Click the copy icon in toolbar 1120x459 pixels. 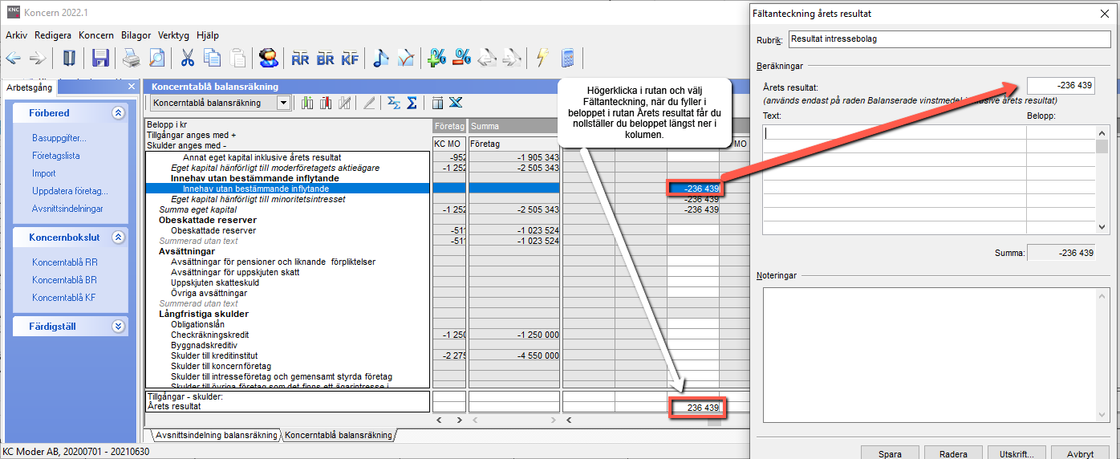[212, 58]
